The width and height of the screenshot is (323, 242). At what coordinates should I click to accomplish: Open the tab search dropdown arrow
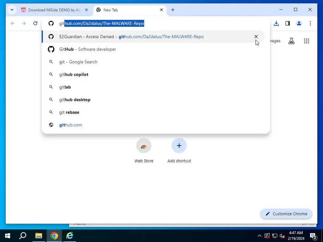[12, 10]
